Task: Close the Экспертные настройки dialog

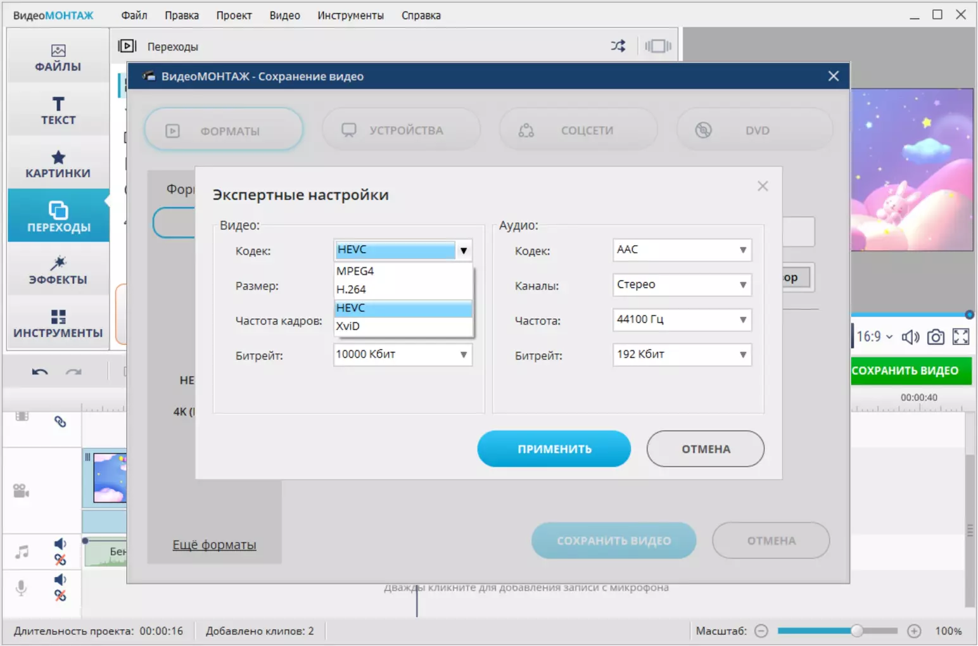Action: point(763,186)
